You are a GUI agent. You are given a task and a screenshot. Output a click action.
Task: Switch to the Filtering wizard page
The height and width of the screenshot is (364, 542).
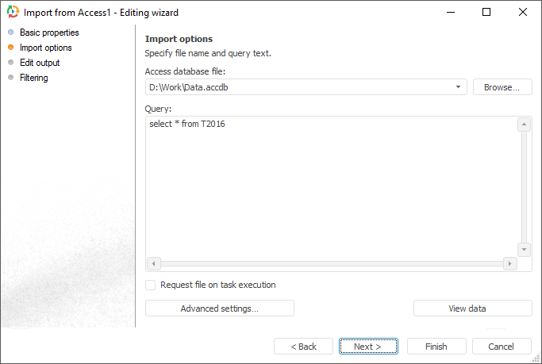point(34,78)
